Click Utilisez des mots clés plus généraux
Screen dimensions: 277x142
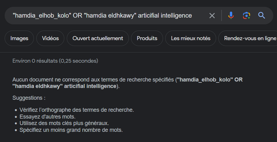coord(64,123)
